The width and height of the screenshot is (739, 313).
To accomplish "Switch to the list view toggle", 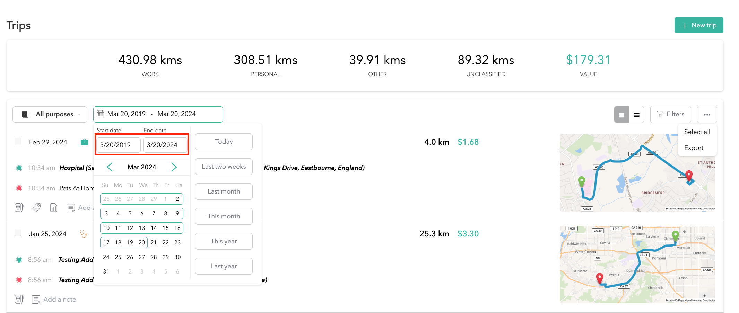I will [x=636, y=114].
